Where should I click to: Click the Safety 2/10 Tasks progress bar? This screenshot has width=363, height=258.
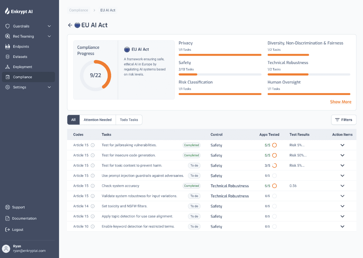point(220,75)
